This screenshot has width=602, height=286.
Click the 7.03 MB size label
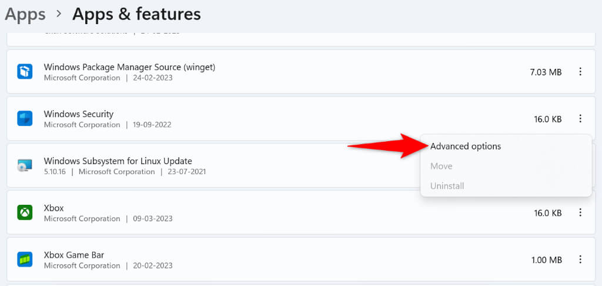[545, 72]
